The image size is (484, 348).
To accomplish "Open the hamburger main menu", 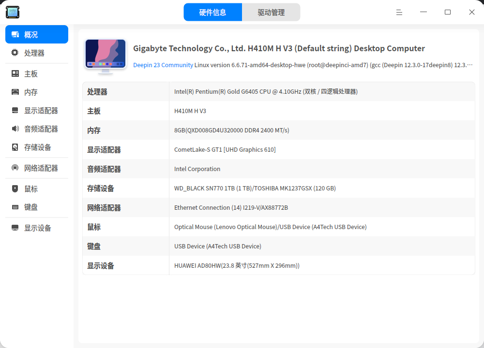I will coord(399,13).
